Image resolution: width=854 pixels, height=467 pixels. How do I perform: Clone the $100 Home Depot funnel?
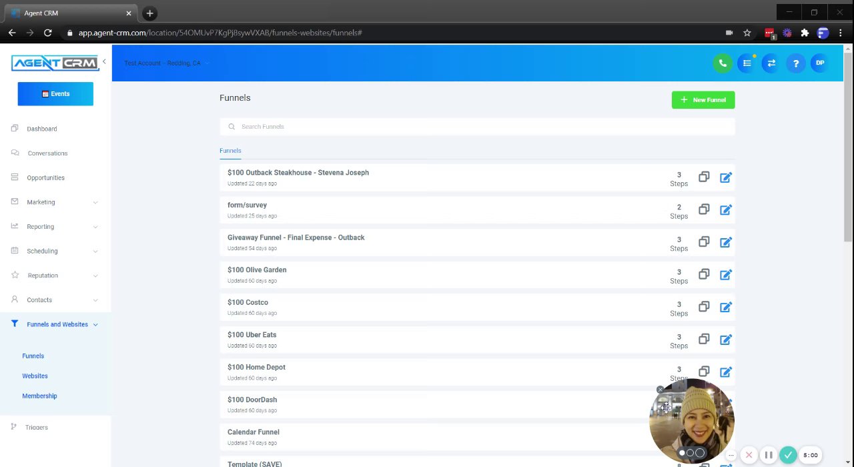point(704,372)
